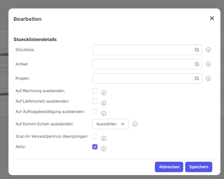Image resolution: width=224 pixels, height=179 pixels.
Task: Click the 'Projekt:' label text
Action: click(x=22, y=78)
